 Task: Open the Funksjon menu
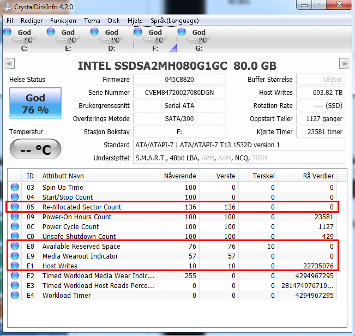click(63, 21)
